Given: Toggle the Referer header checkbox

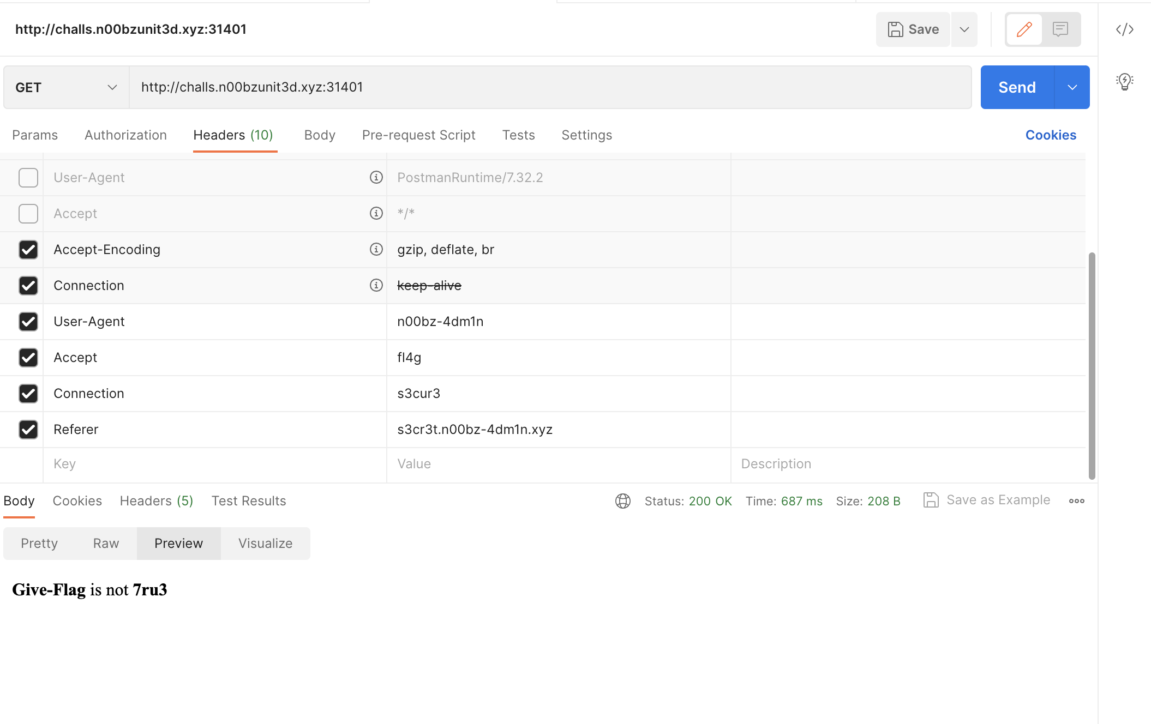Looking at the screenshot, I should [x=28, y=429].
